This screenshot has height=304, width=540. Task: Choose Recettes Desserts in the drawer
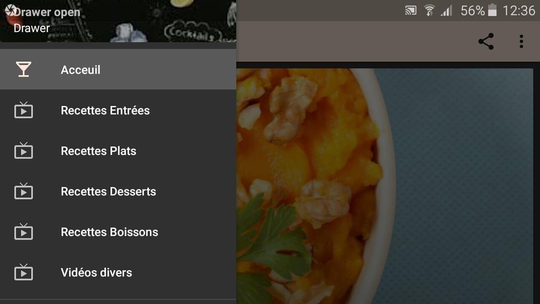click(x=118, y=191)
